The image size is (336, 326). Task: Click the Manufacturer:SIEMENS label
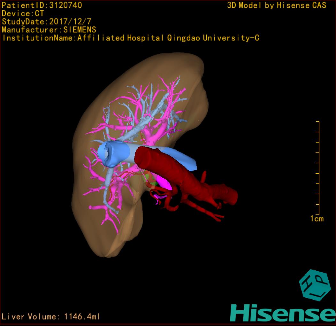click(49, 30)
